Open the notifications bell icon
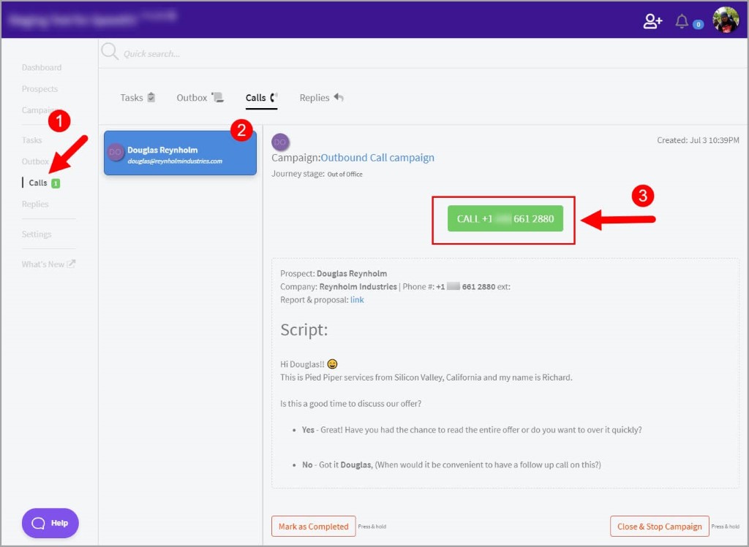749x547 pixels. 682,21
